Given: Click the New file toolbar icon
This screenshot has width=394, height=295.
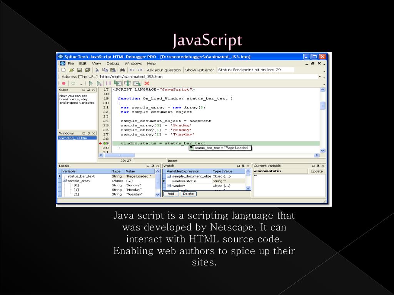Looking at the screenshot, I should pos(63,70).
